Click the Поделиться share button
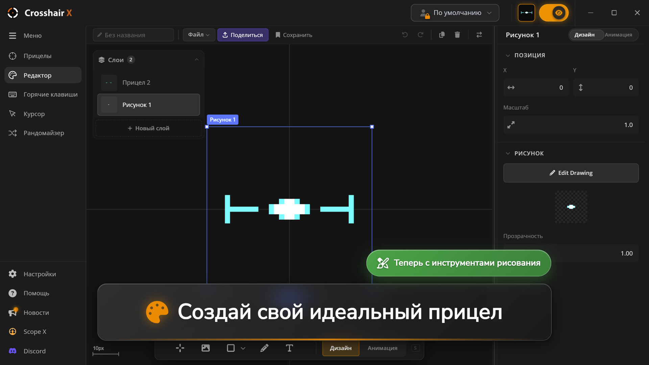Screen dimensions: 649x365 [x=243, y=35]
